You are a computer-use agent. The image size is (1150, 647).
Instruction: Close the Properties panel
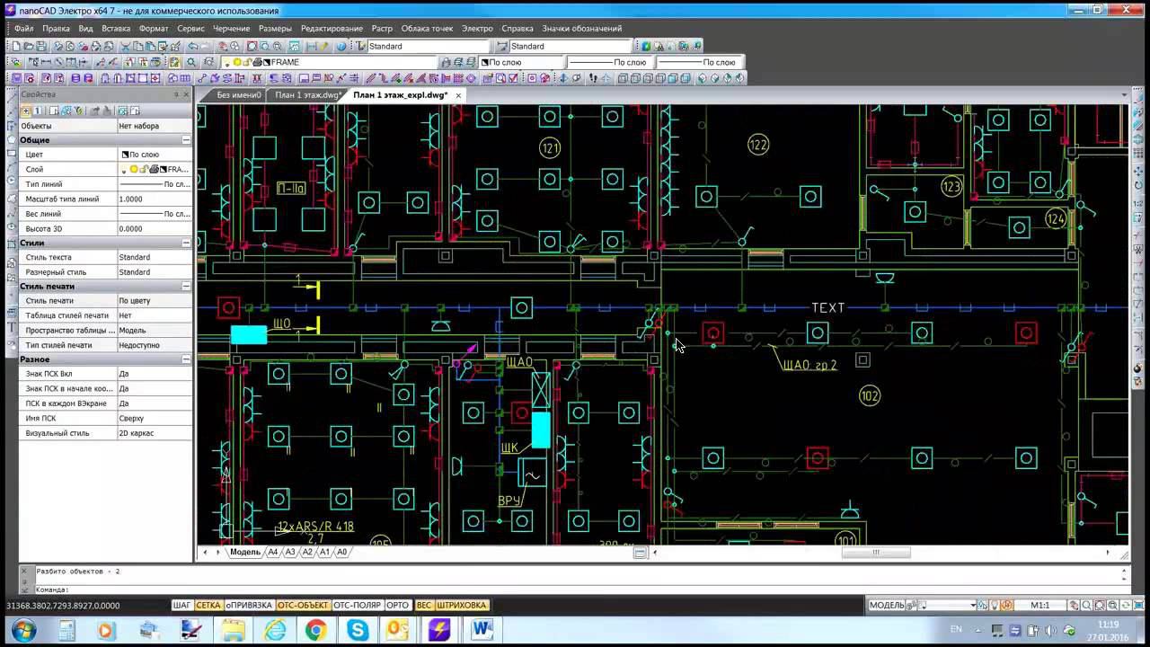pyautogui.click(x=186, y=94)
